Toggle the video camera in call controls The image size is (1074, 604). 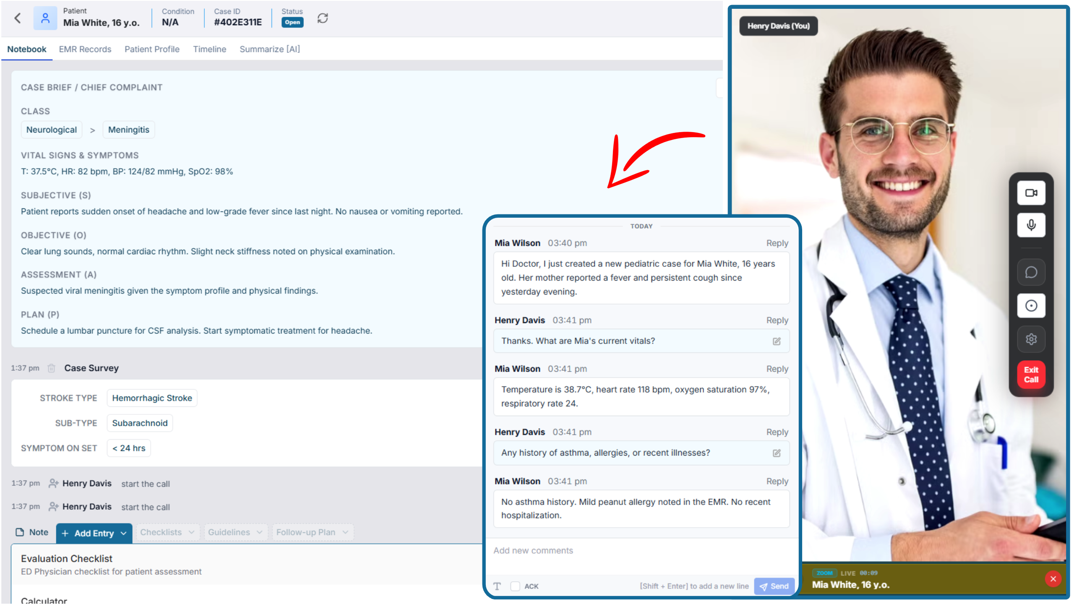(1031, 193)
